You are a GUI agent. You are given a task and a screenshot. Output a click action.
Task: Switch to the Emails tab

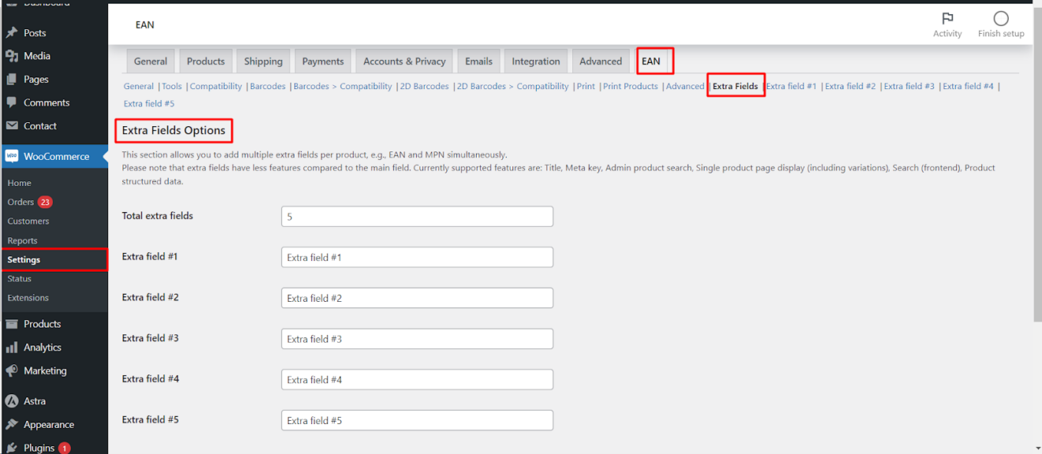[478, 61]
